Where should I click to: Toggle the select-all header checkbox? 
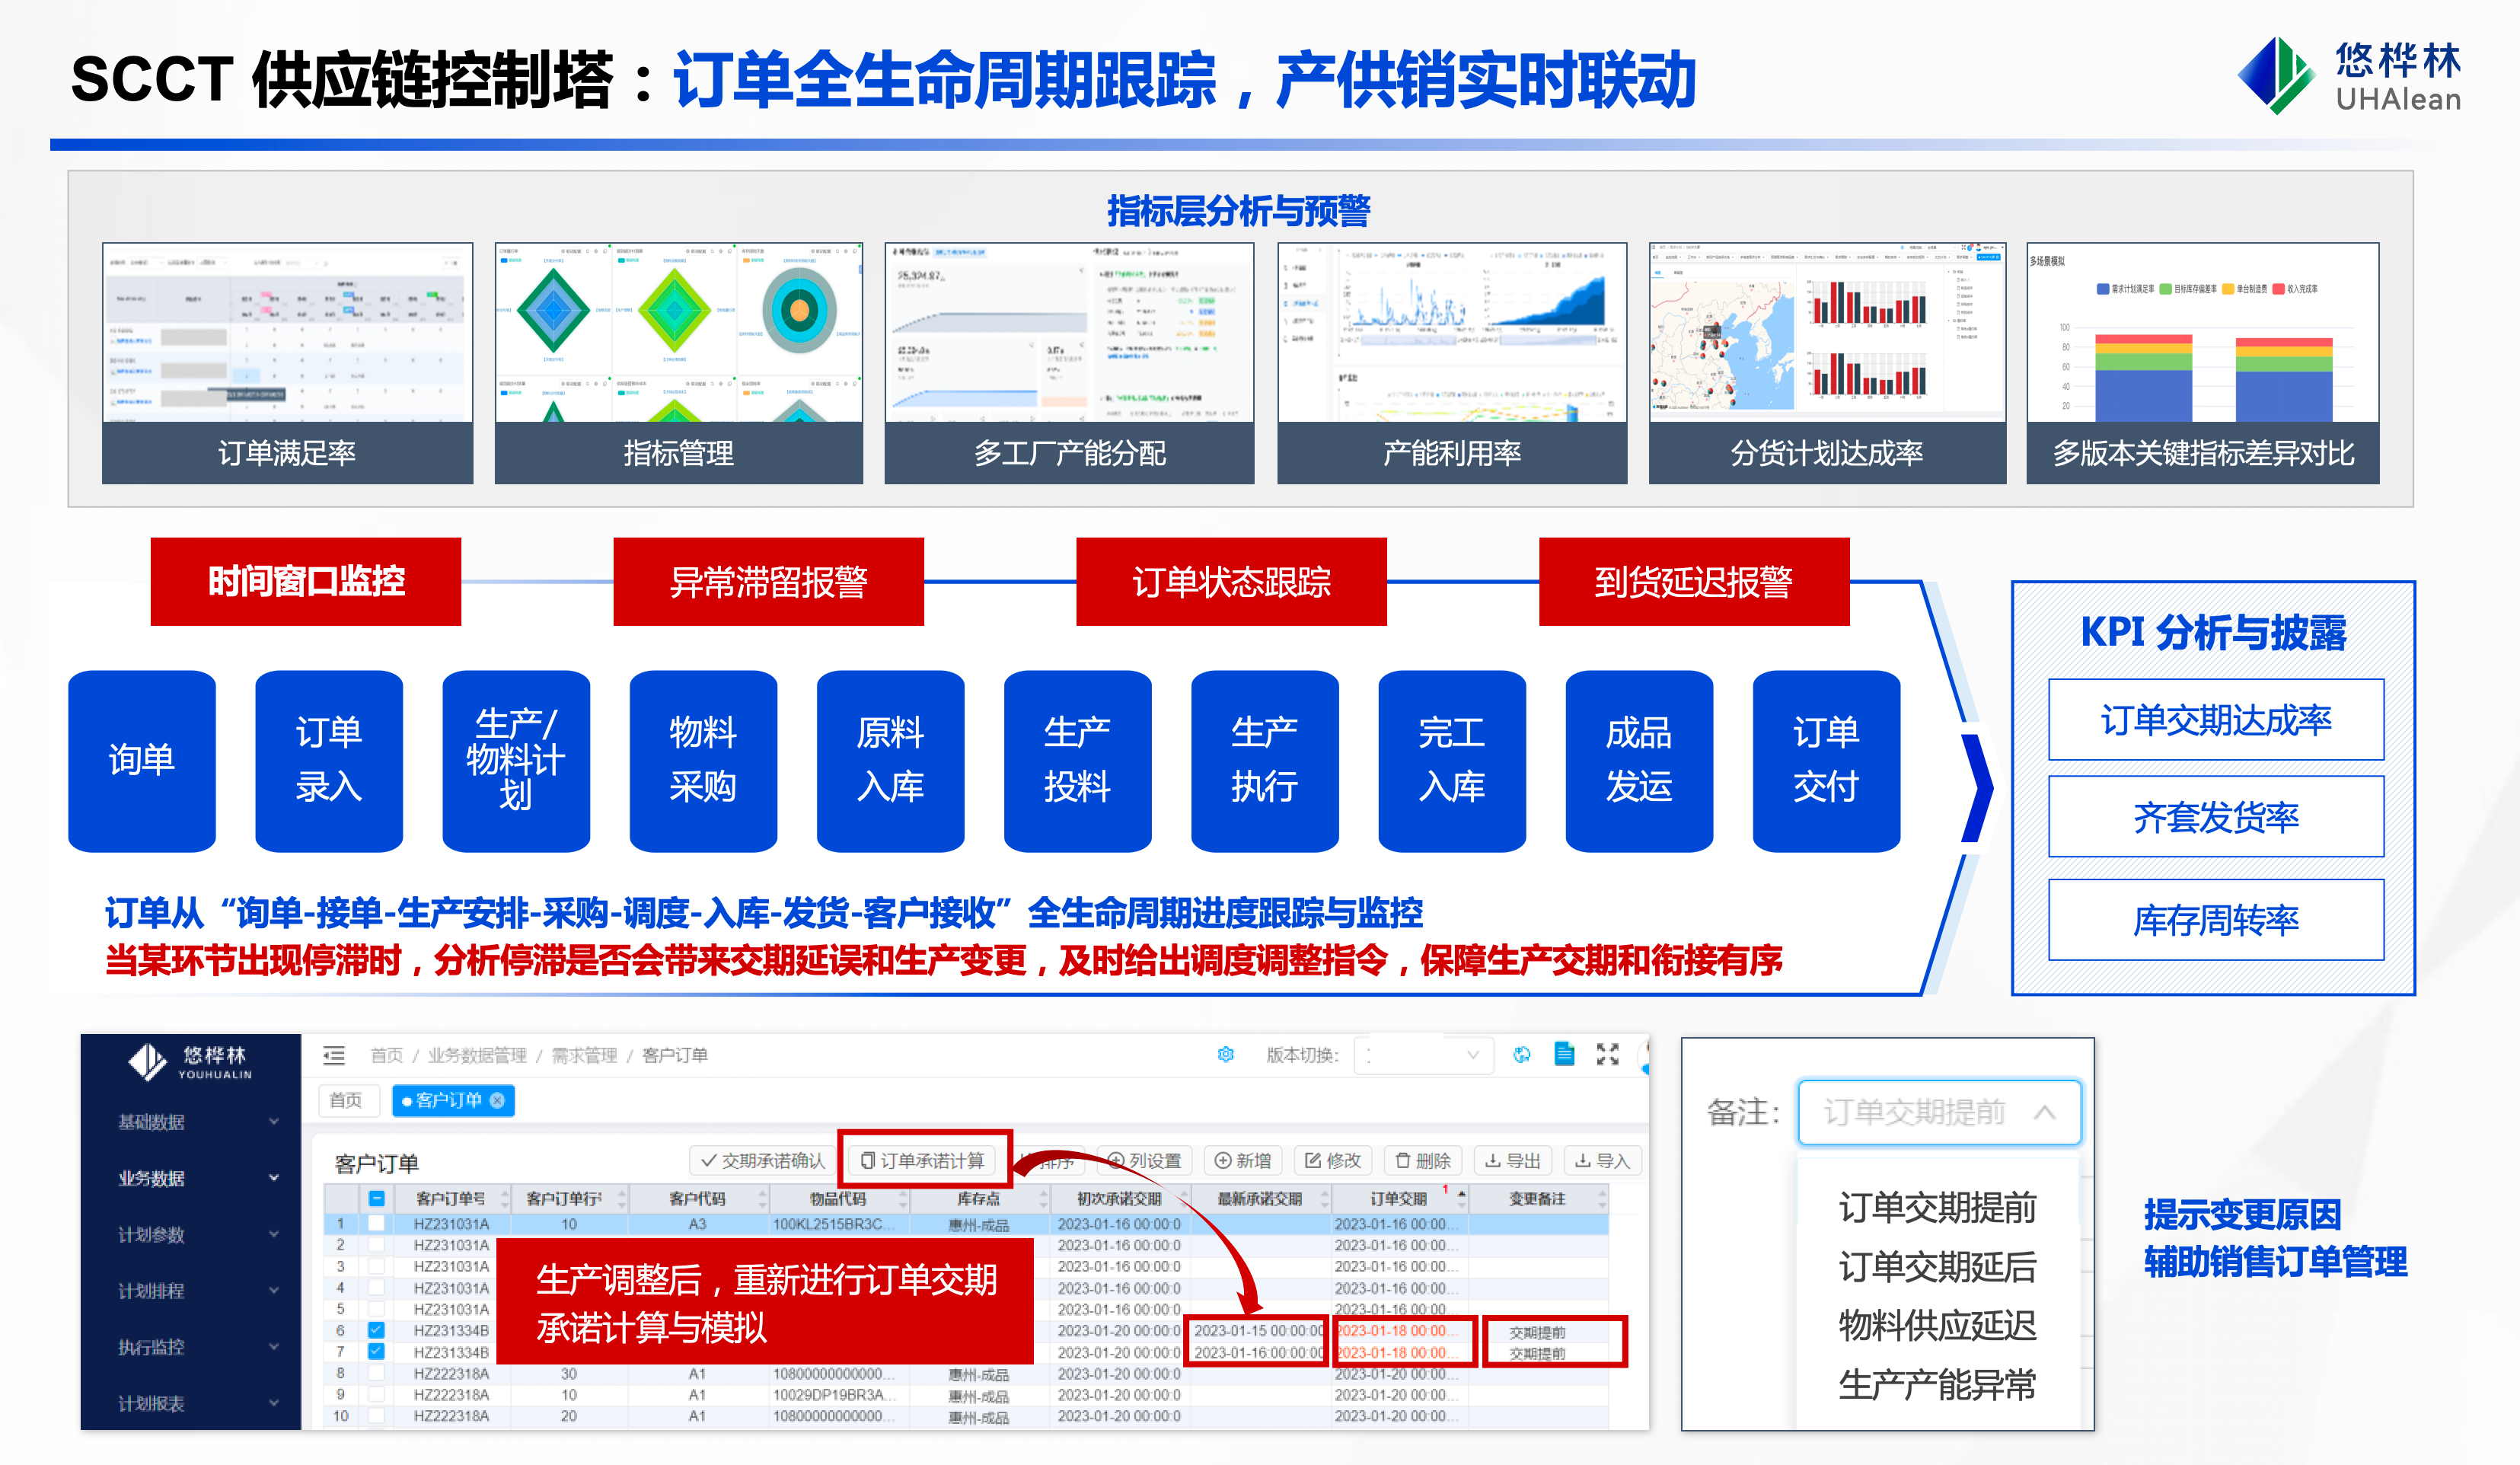(x=376, y=1198)
